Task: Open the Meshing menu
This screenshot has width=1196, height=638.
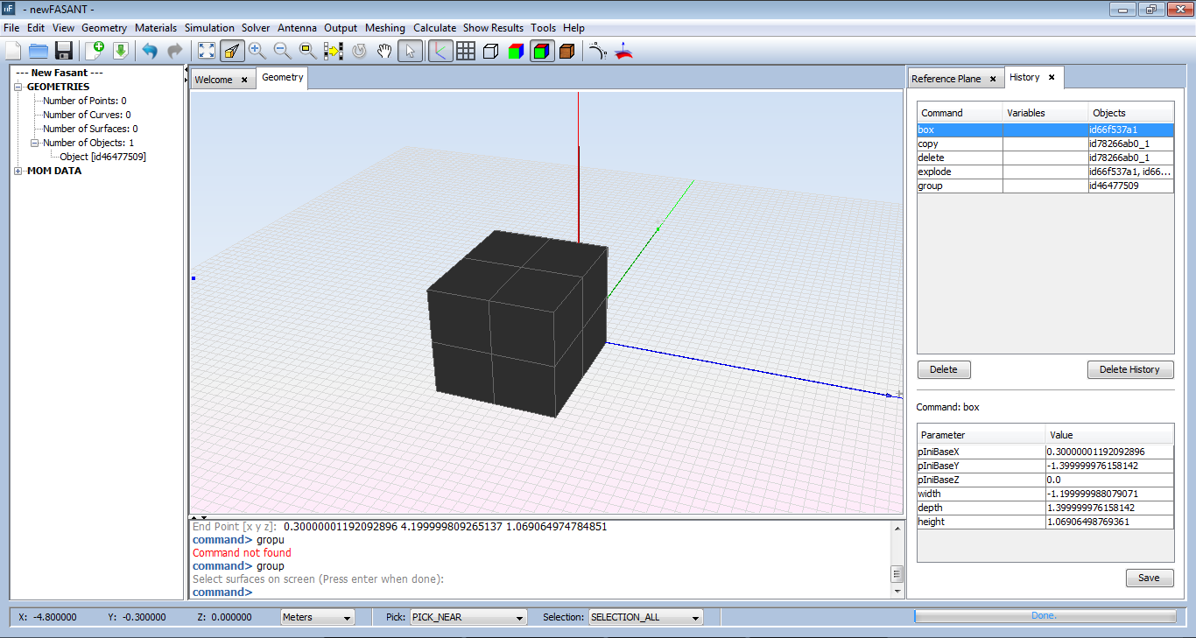Action: click(x=385, y=28)
